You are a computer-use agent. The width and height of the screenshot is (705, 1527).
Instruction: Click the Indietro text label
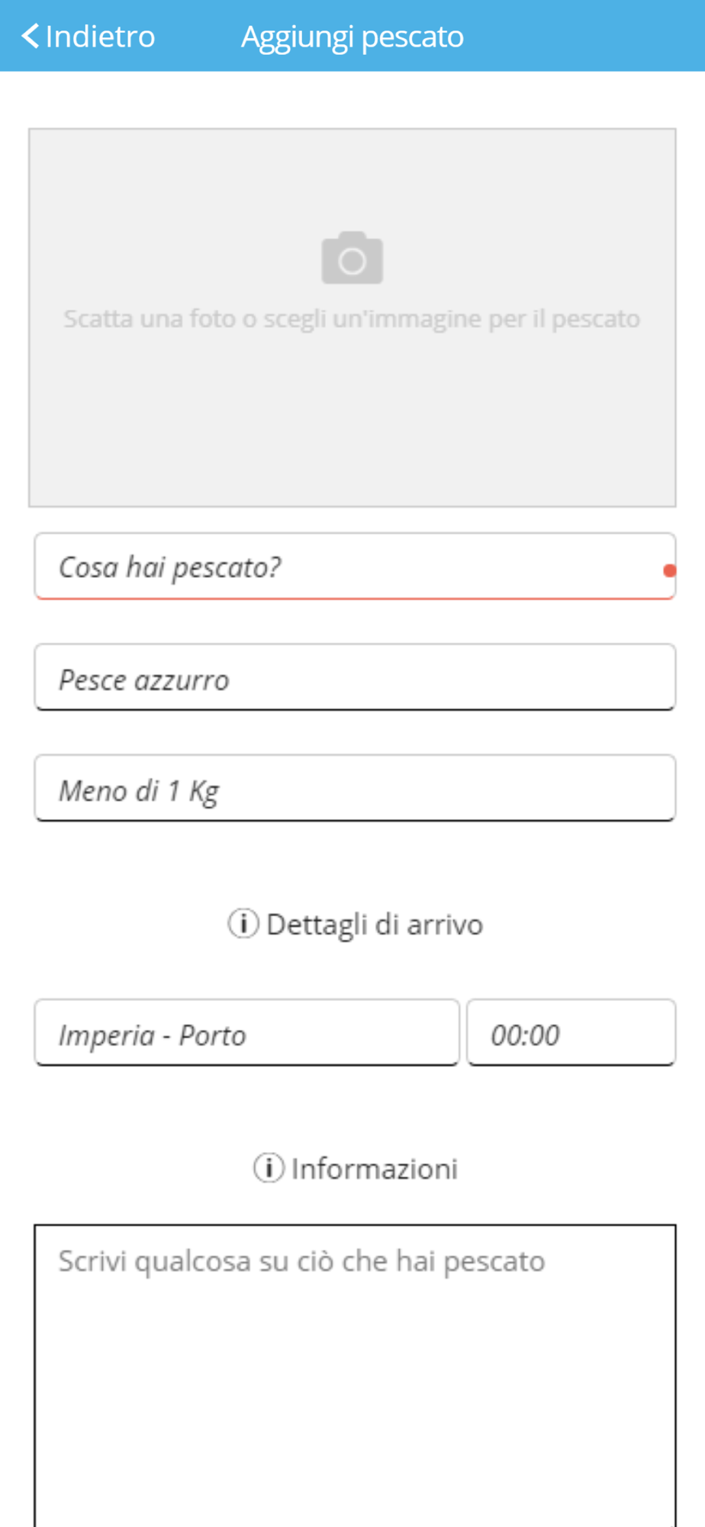(x=100, y=36)
